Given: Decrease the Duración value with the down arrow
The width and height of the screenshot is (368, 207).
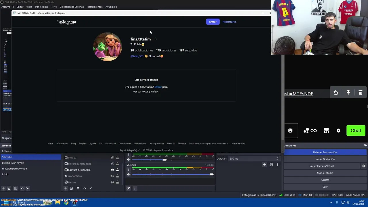Looking at the screenshot, I should pyautogui.click(x=278, y=160).
